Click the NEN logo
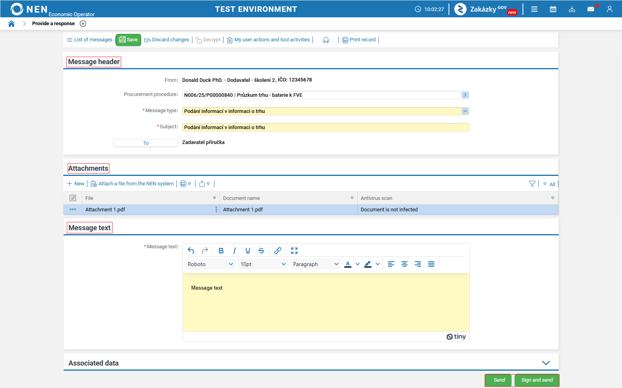622x388 pixels. point(29,9)
